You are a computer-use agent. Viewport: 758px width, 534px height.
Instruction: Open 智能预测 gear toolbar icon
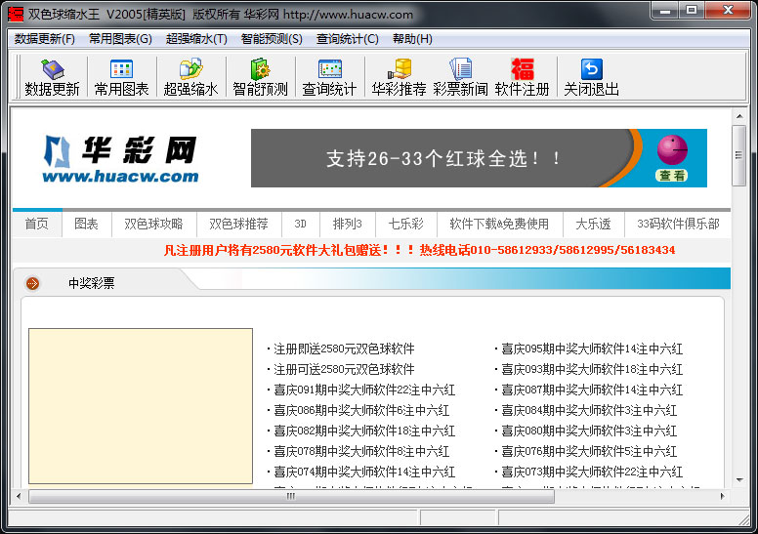click(x=260, y=77)
